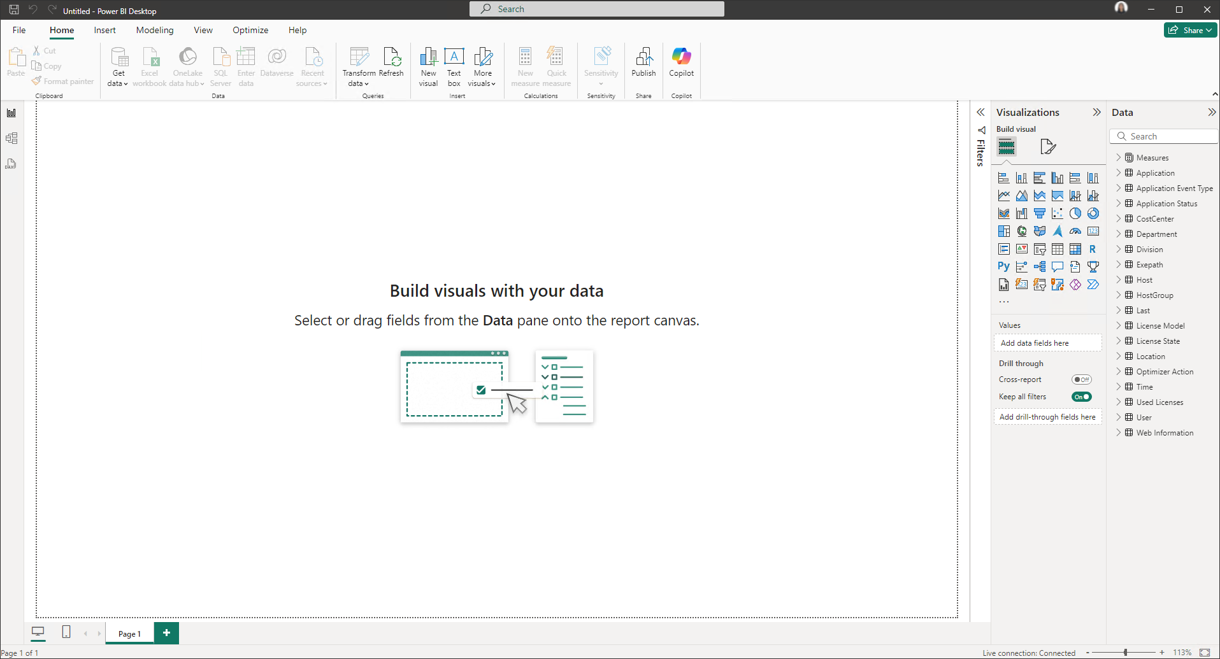Image resolution: width=1220 pixels, height=659 pixels.
Task: Switch to the Modeling ribbon tab
Action: click(154, 30)
